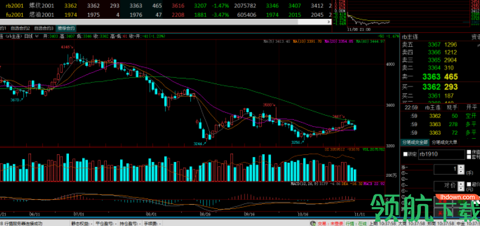This screenshot has width=480, height=226.
Task: Tick the 锁定 checkbox beside rb1910
Action: 406,154
